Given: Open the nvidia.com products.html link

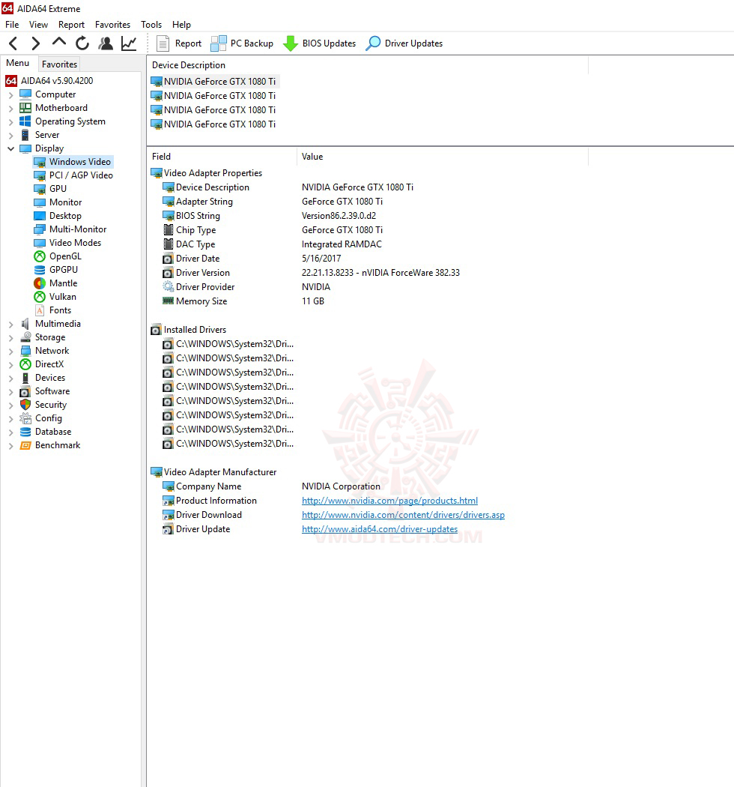Looking at the screenshot, I should click(389, 501).
